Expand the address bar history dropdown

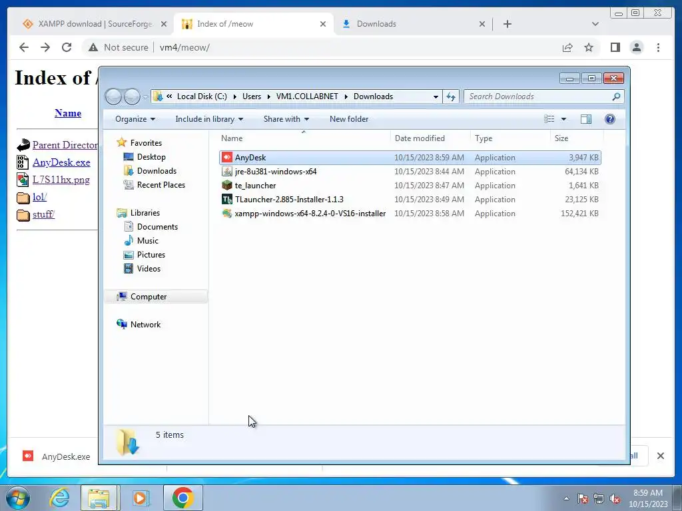(x=436, y=96)
